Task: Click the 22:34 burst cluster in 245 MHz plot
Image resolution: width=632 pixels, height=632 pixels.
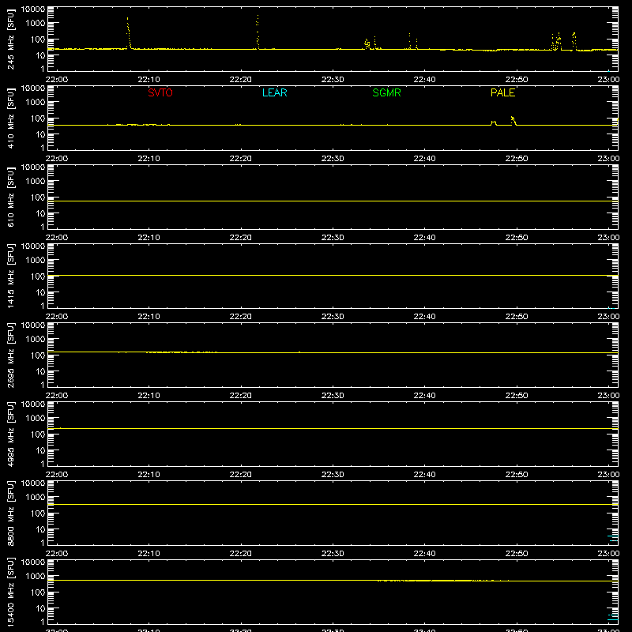Action: [x=367, y=43]
